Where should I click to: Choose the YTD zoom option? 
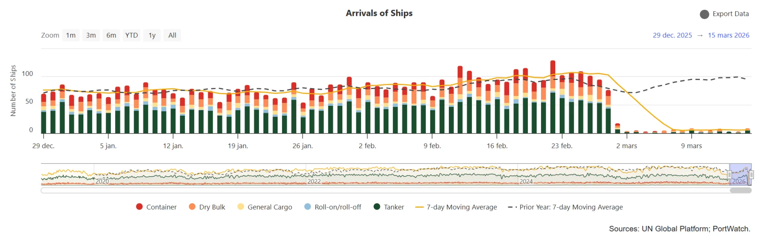tap(132, 35)
